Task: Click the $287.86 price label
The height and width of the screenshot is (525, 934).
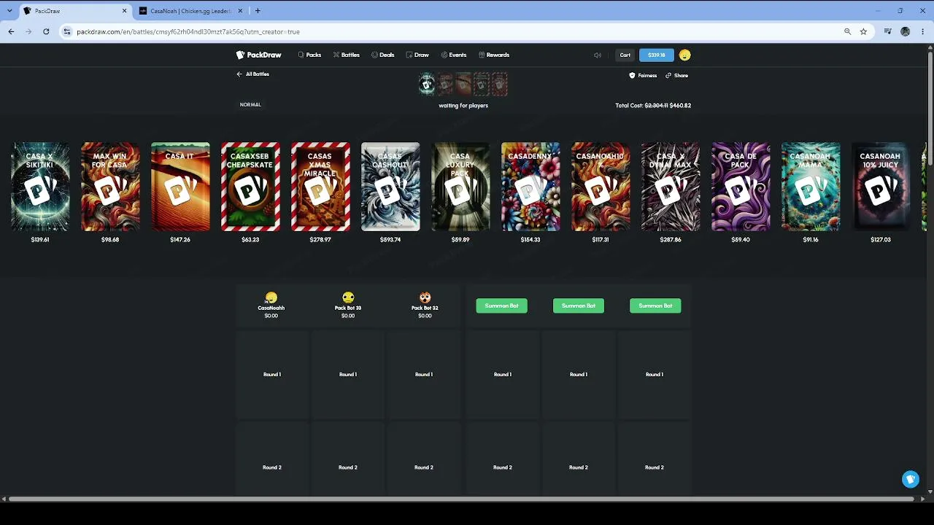Action: [671, 239]
